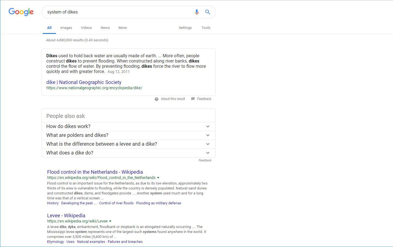Image resolution: width=393 pixels, height=247 pixels.
Task: Open the search Tools options
Action: pos(206,28)
